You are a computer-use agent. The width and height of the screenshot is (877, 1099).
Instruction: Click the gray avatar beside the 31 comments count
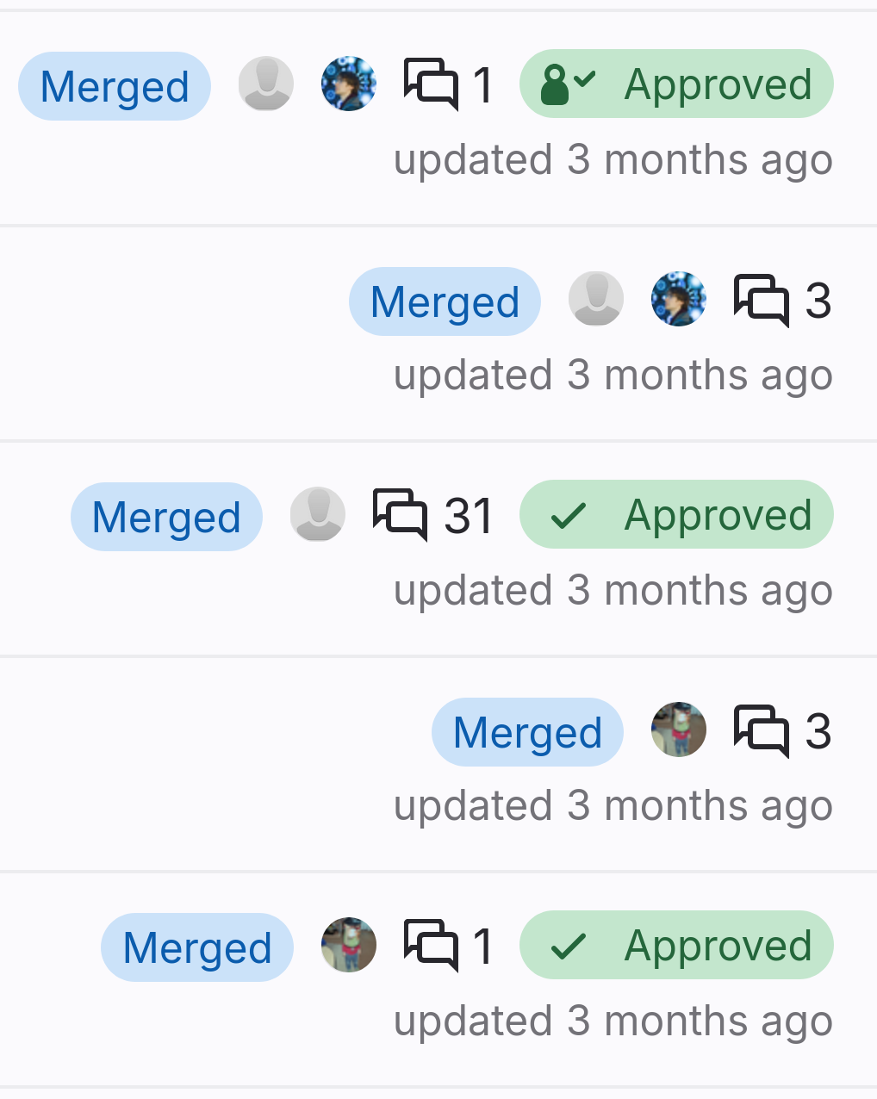pos(318,515)
